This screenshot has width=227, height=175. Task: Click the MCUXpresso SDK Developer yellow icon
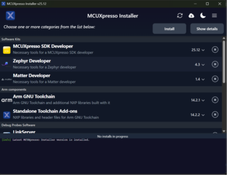6,50
